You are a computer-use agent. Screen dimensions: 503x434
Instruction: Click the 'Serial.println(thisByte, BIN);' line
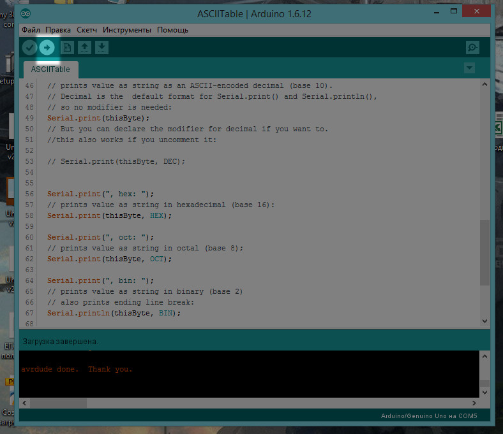114,313
